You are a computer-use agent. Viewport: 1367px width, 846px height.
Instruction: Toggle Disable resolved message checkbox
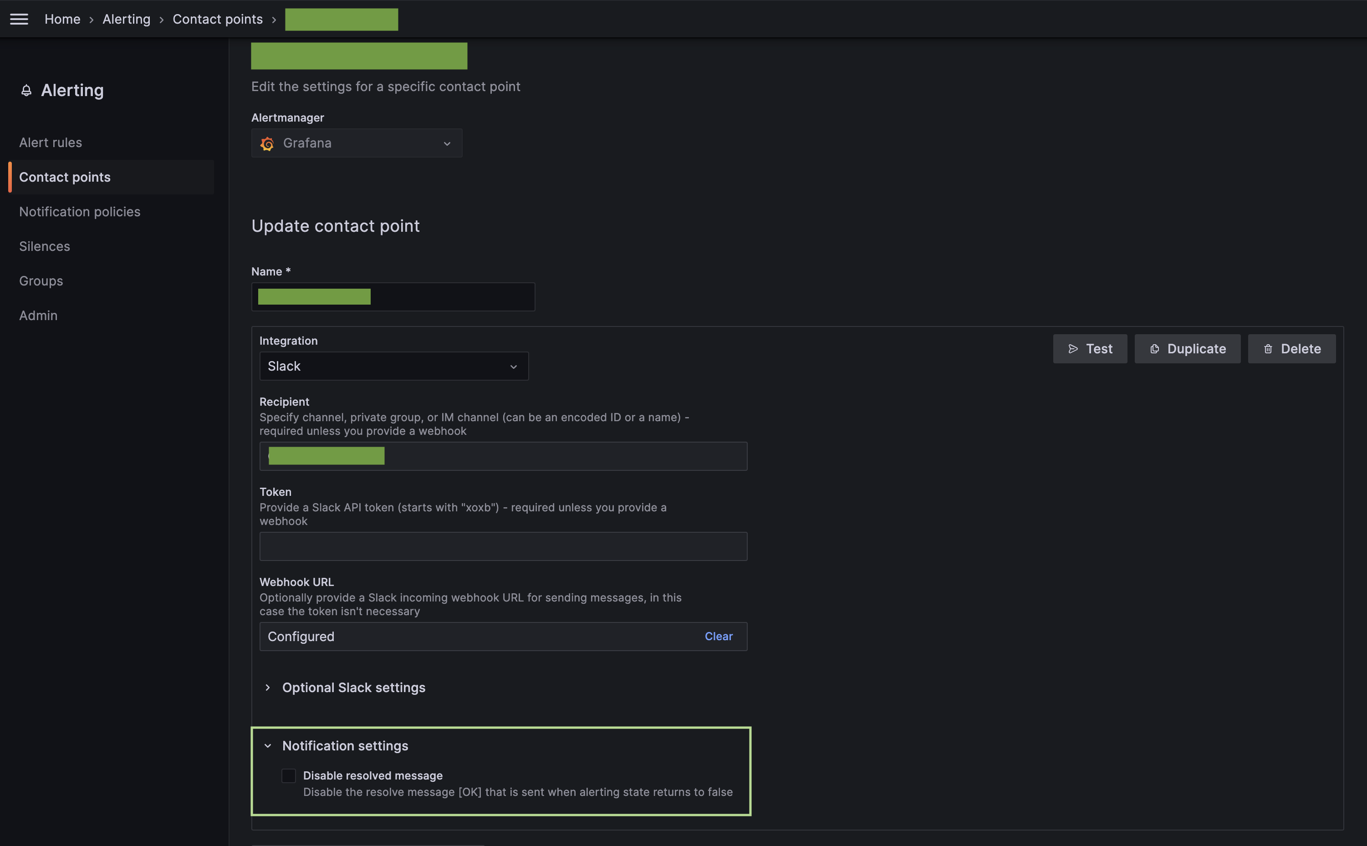tap(289, 775)
